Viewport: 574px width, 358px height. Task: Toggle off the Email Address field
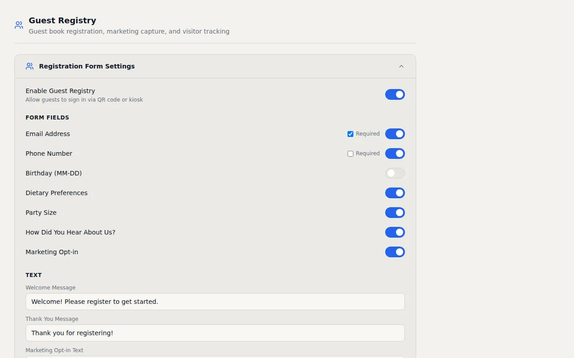coord(395,134)
